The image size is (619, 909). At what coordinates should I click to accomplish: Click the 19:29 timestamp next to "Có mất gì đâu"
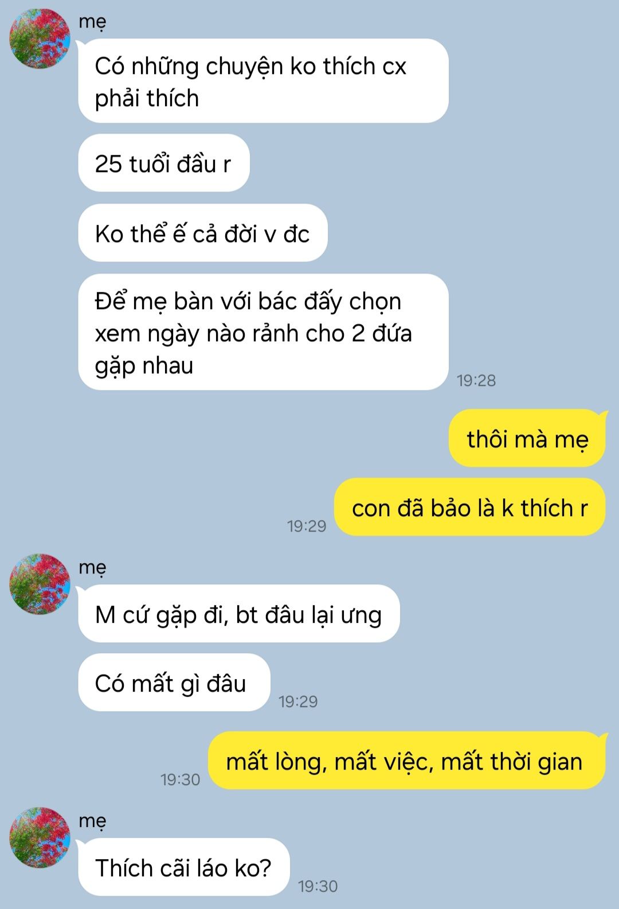[x=298, y=701]
